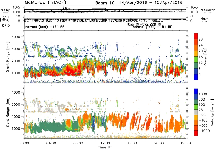
Task: Click the '16:00' time tick label
Action: pos(132,143)
